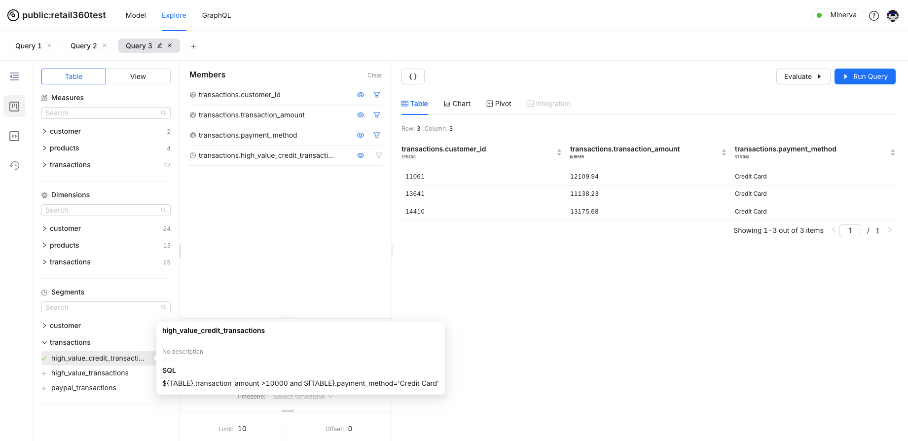Sort the transactions.customer_id column
Image resolution: width=908 pixels, height=441 pixels.
click(x=559, y=152)
